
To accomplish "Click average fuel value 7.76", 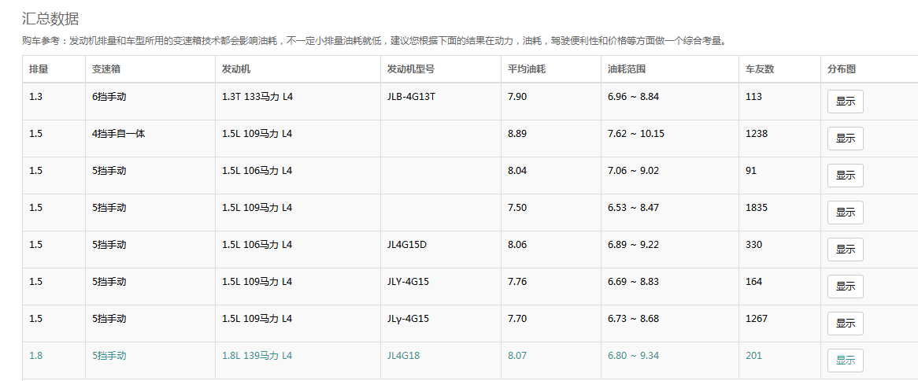I will pos(517,282).
